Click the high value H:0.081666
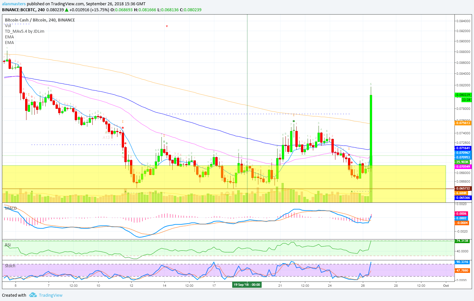The width and height of the screenshot is (474, 301). (x=145, y=10)
